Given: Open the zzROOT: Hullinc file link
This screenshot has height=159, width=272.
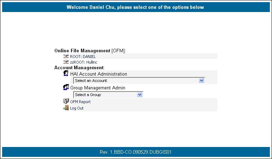Looking at the screenshot, I should (x=83, y=62).
